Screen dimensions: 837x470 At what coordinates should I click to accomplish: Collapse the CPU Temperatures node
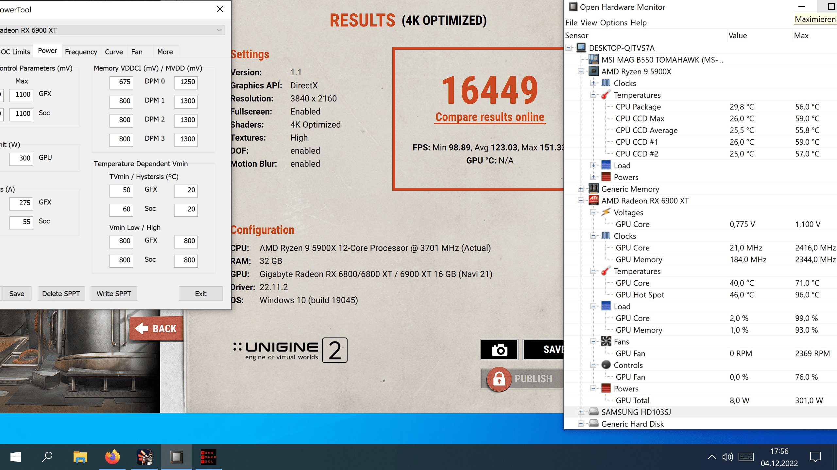593,95
